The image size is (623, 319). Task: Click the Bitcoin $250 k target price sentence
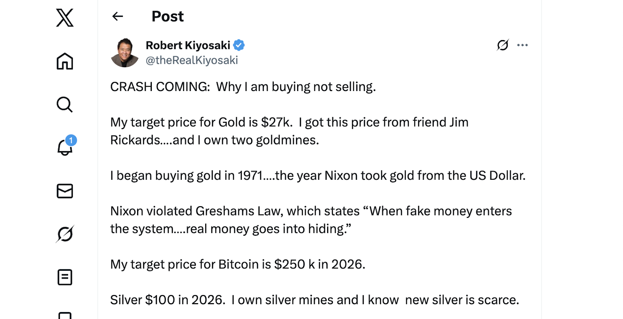[238, 265]
